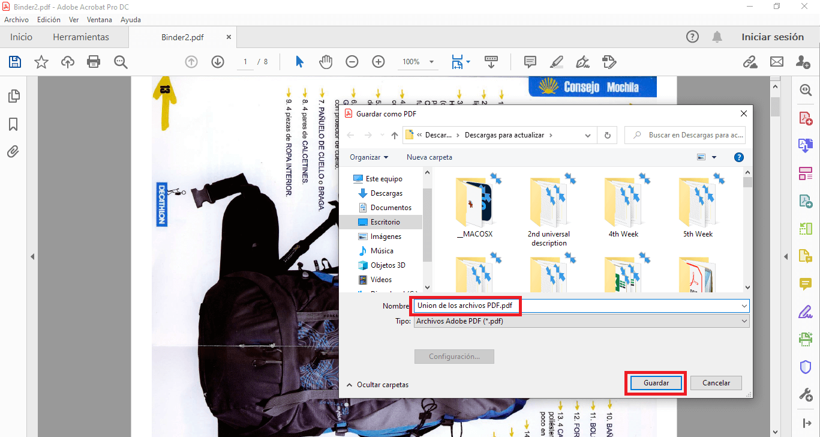820x437 pixels.
Task: Click the Print icon in toolbar
Action: pos(94,62)
